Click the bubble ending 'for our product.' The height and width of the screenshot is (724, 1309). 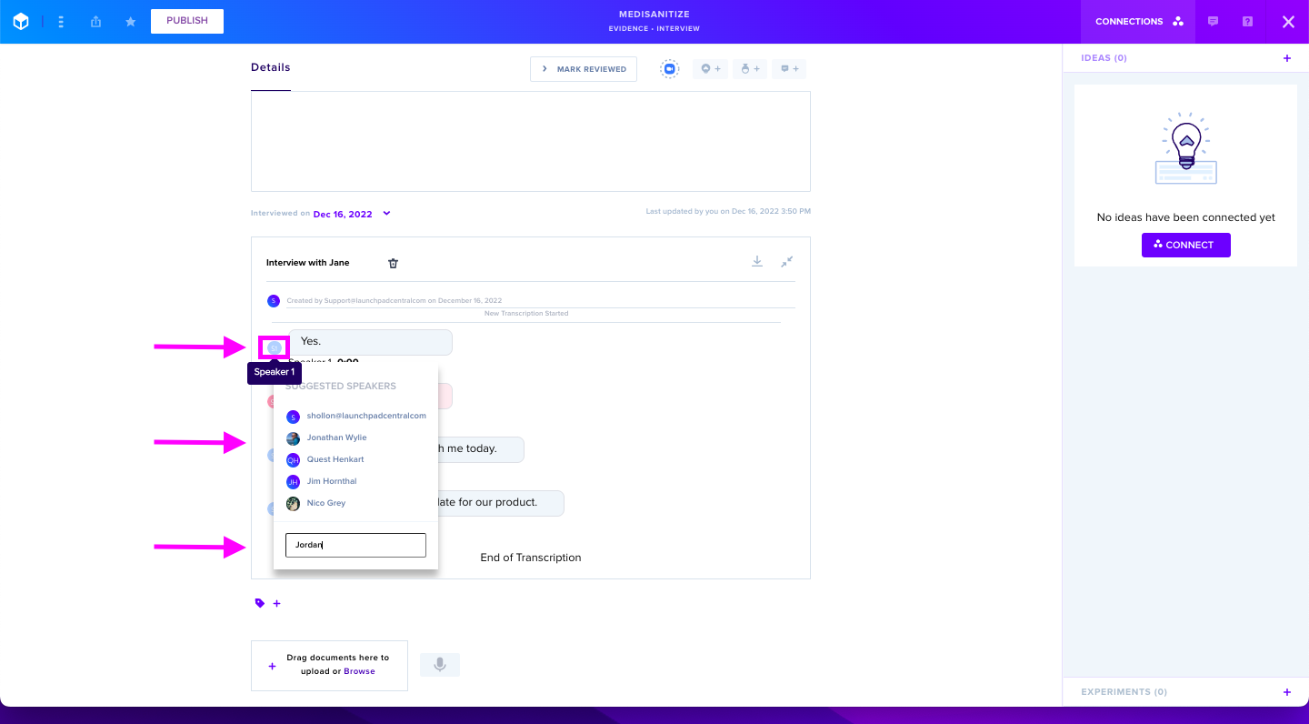pos(501,503)
